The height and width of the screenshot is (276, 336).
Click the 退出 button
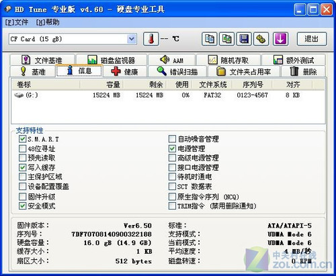click(312, 39)
